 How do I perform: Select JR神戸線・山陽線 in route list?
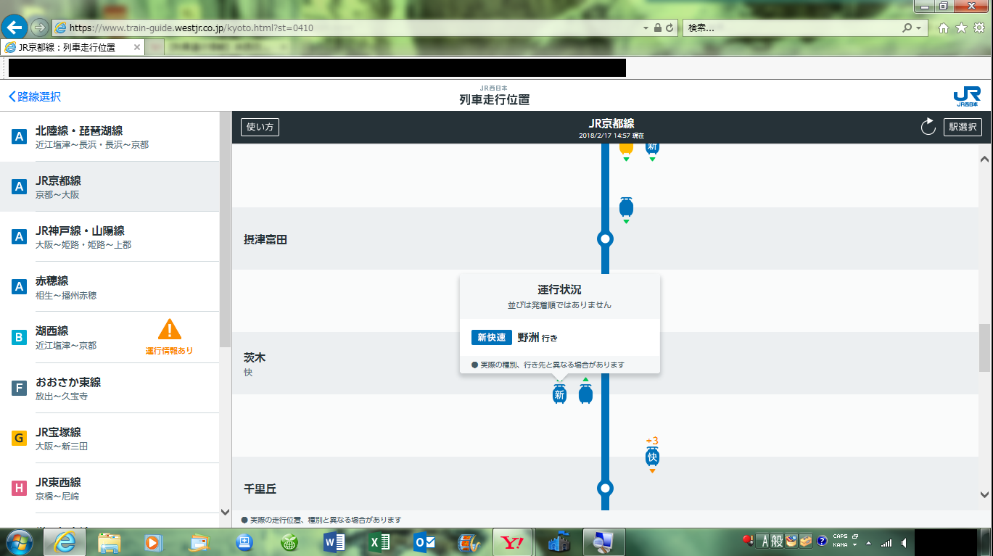(110, 236)
